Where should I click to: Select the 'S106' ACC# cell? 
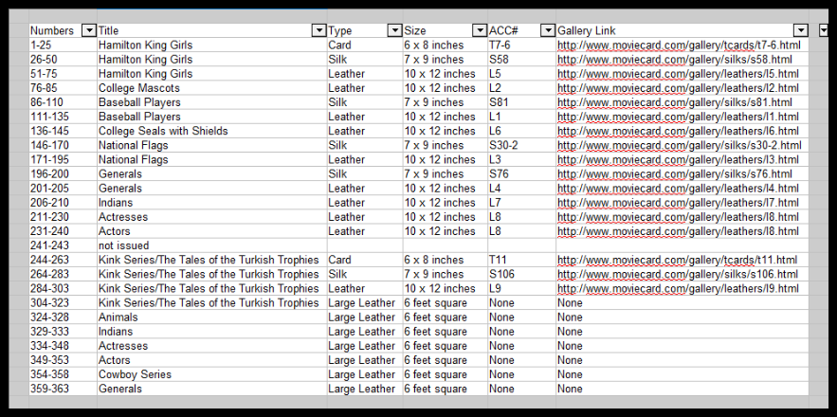click(521, 274)
